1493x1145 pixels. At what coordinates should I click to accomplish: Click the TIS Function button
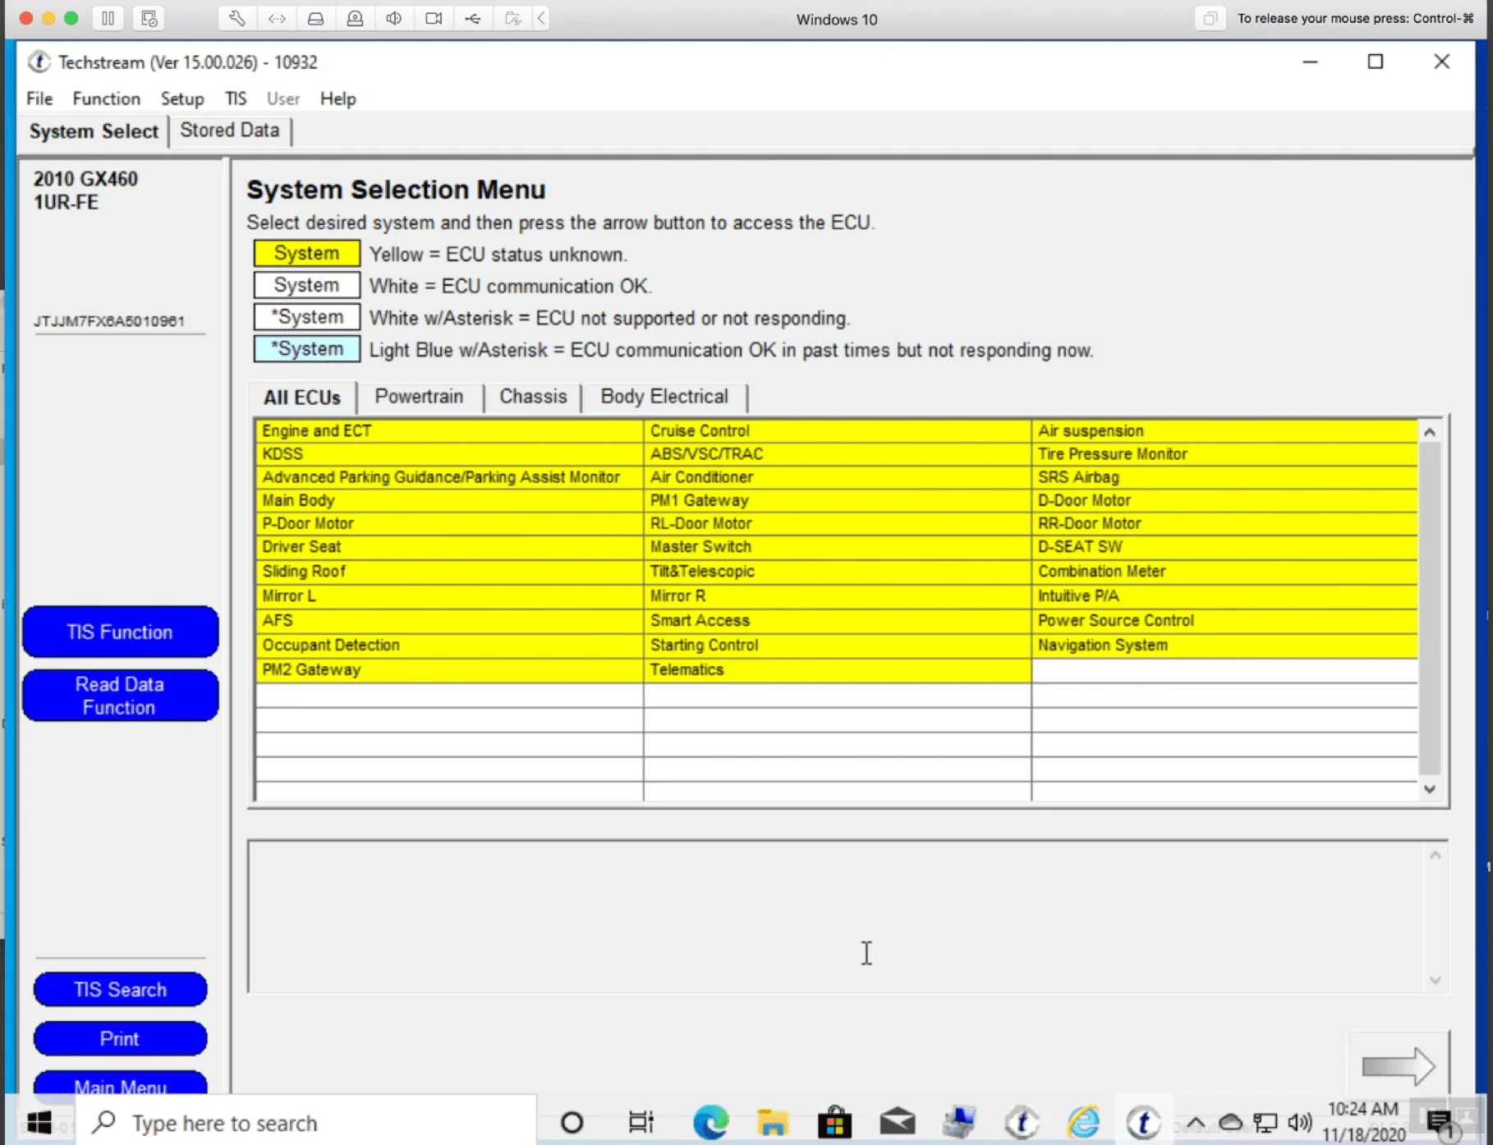tap(120, 632)
